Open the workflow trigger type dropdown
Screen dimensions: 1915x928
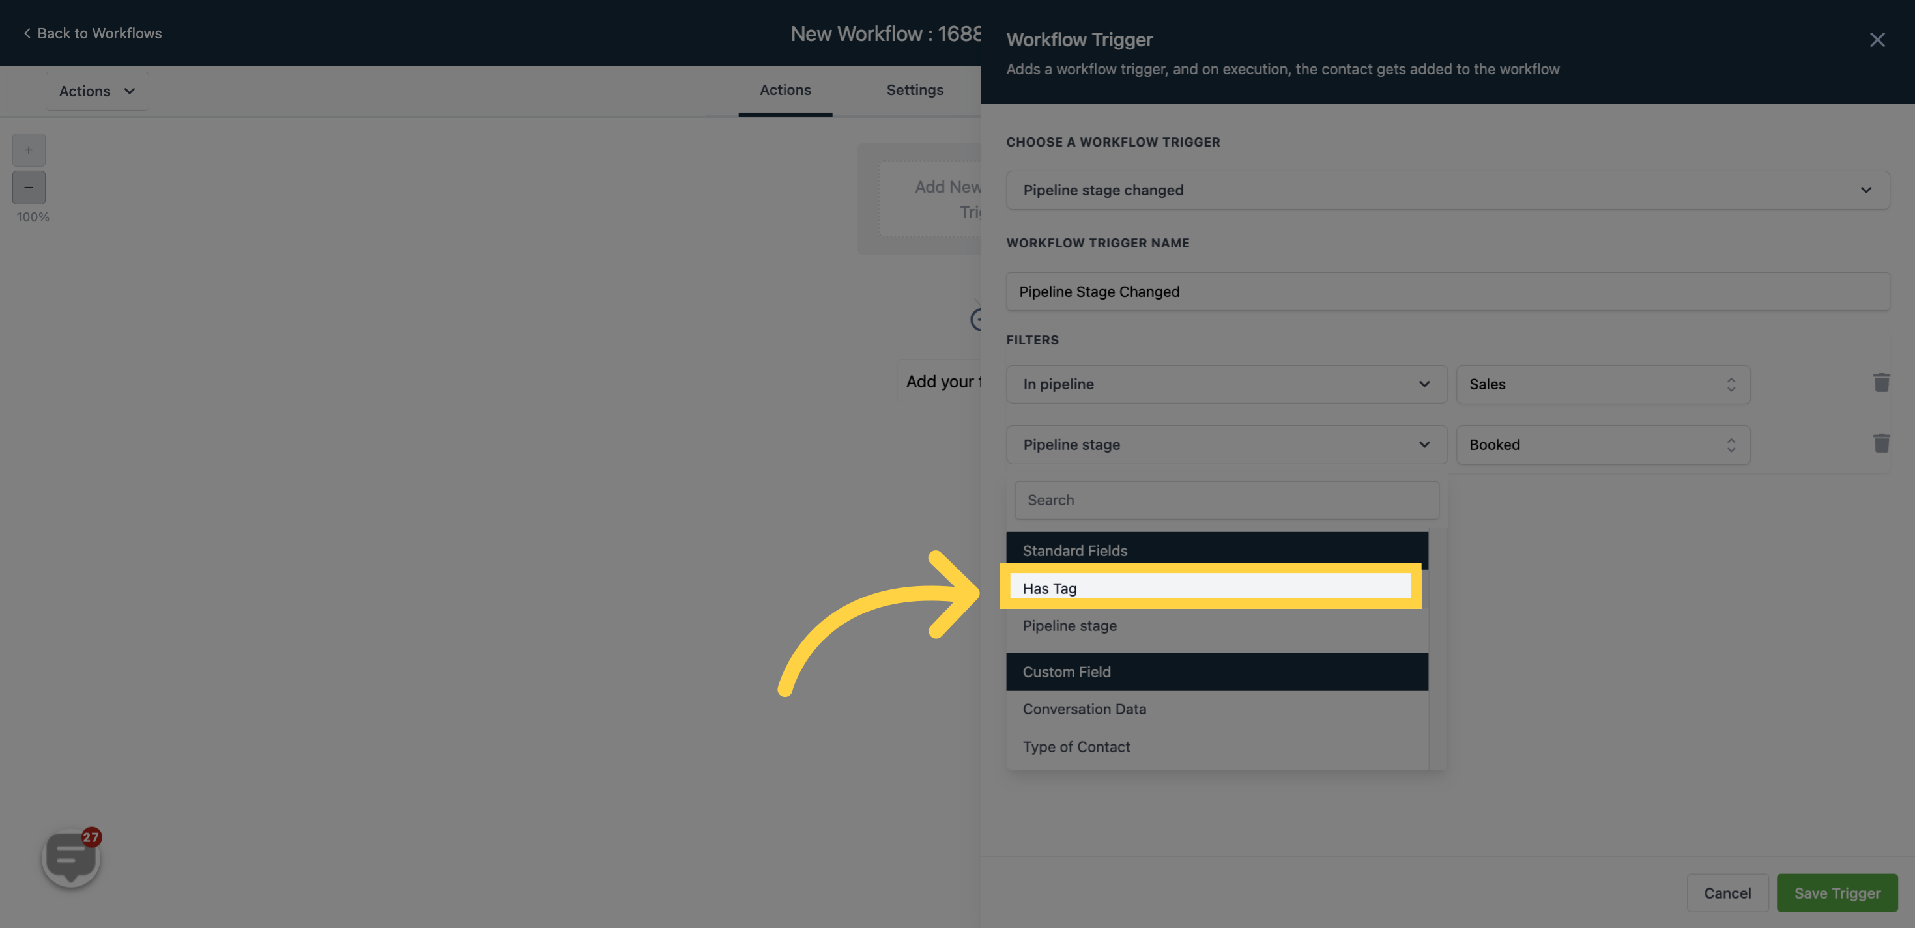[1447, 190]
